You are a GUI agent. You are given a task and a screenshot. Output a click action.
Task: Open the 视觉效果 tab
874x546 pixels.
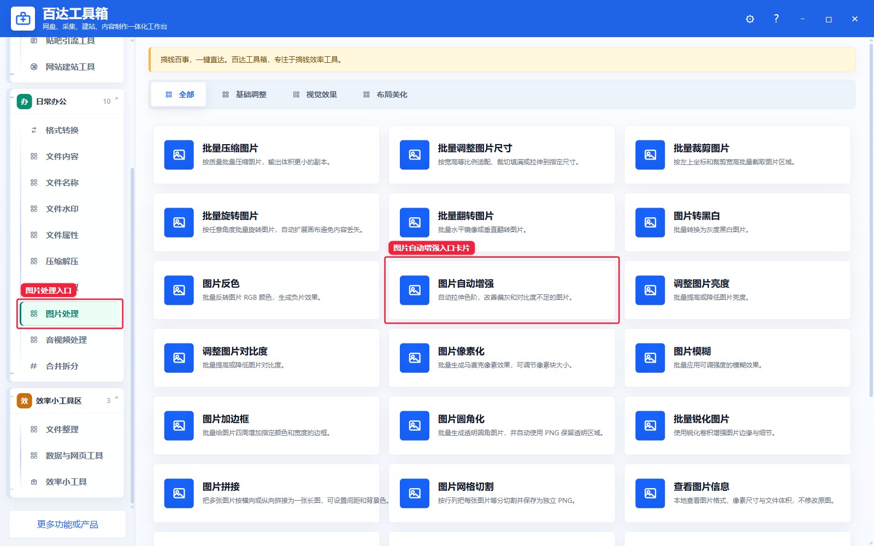[x=315, y=94]
